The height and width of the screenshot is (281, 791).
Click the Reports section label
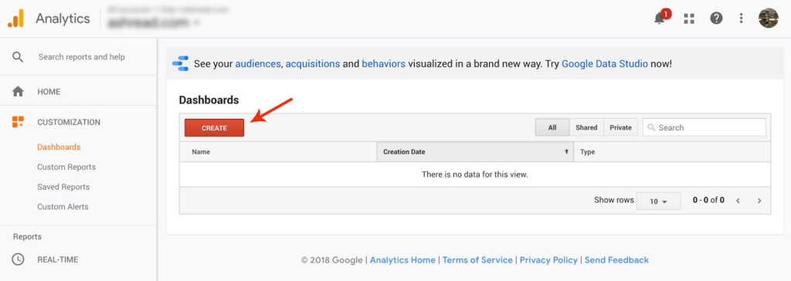tap(27, 236)
